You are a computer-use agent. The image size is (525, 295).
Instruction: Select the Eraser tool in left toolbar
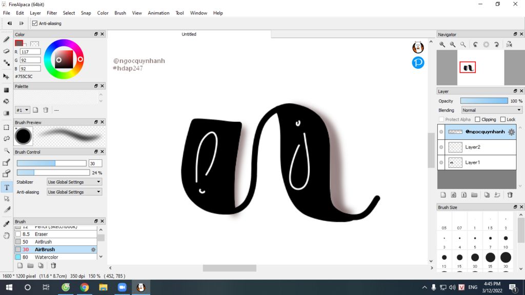(x=6, y=51)
